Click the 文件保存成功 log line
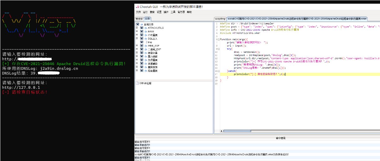Image resolution: width=380 pixels, height=161 pixels. 211,154
